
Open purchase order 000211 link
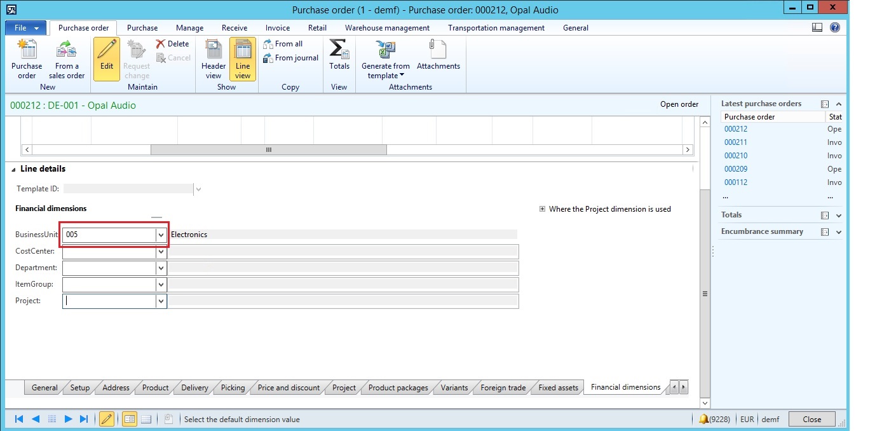click(736, 142)
